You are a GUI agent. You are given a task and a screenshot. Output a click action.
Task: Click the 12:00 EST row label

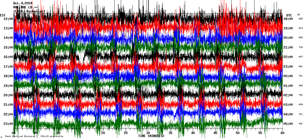click(8, 19)
